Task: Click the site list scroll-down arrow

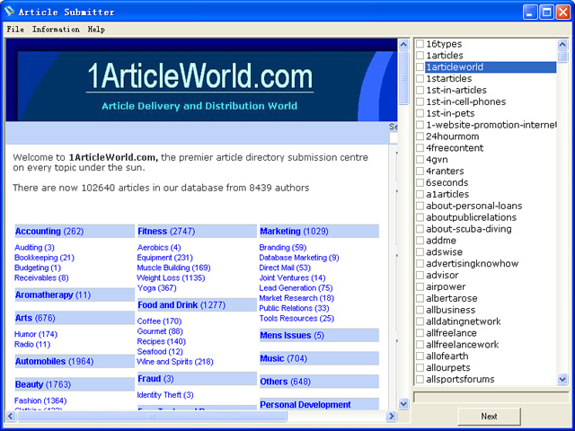Action: coord(562,379)
